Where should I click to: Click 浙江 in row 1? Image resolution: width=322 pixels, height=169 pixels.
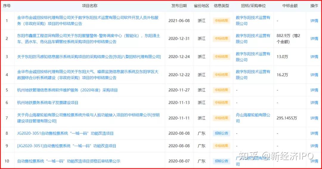click(x=202, y=21)
